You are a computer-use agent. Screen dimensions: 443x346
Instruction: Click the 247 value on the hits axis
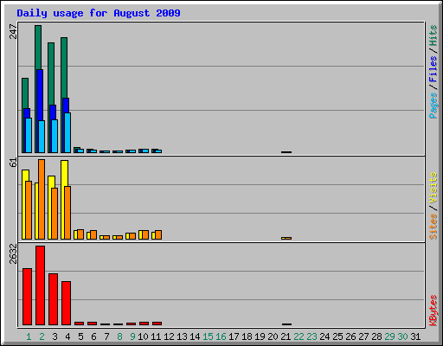coord(13,31)
